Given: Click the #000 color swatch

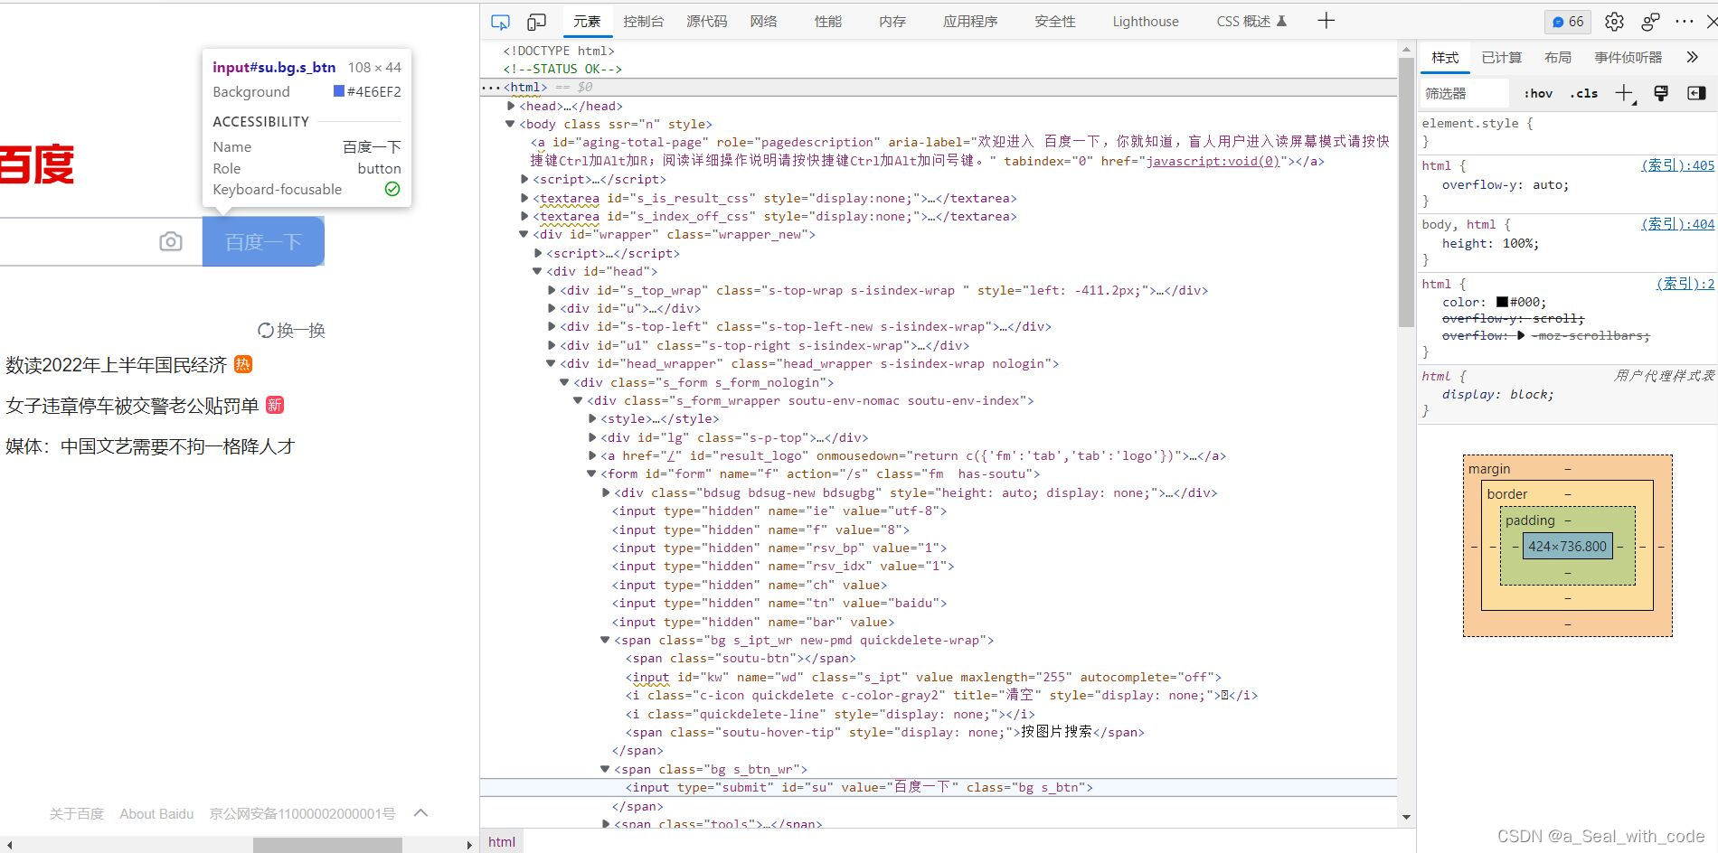Looking at the screenshot, I should pyautogui.click(x=1502, y=302).
